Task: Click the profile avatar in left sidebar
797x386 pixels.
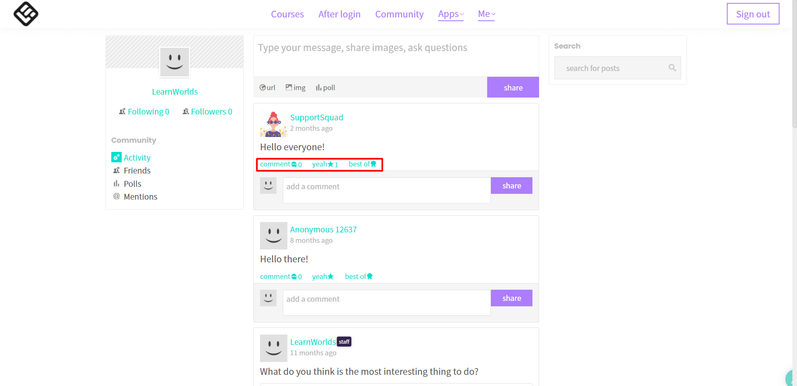Action: (175, 62)
